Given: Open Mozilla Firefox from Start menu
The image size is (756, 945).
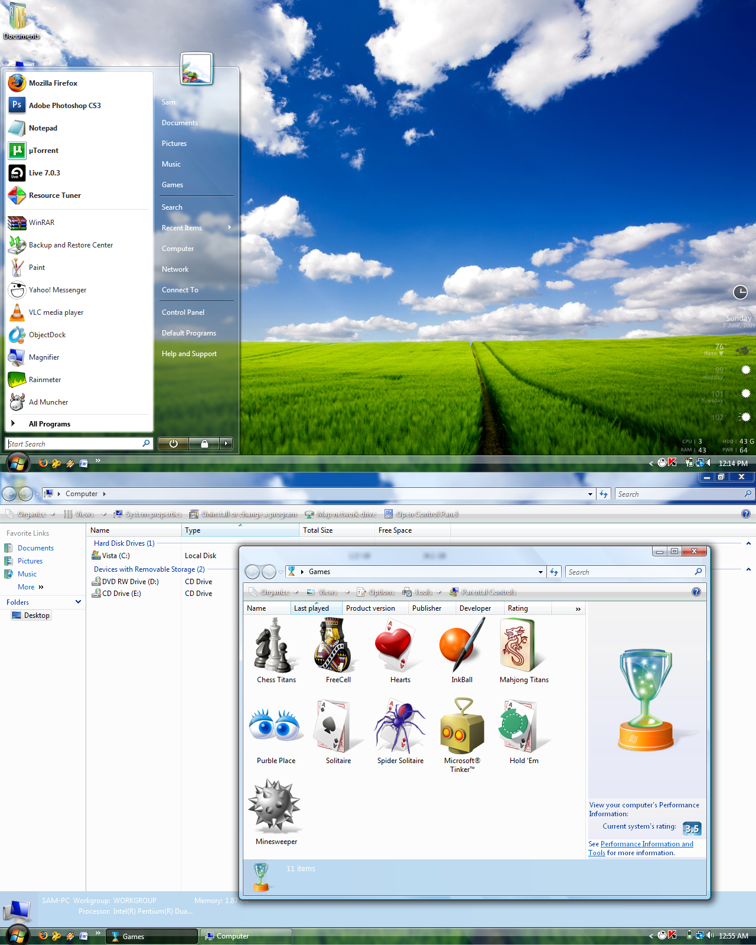Looking at the screenshot, I should [79, 83].
